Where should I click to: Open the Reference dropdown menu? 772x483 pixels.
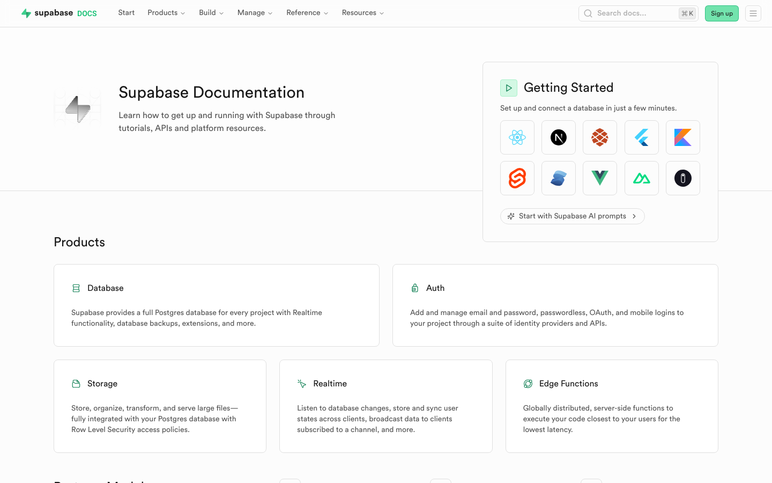(x=307, y=13)
